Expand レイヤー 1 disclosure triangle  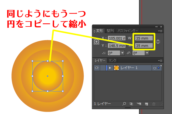(110, 68)
